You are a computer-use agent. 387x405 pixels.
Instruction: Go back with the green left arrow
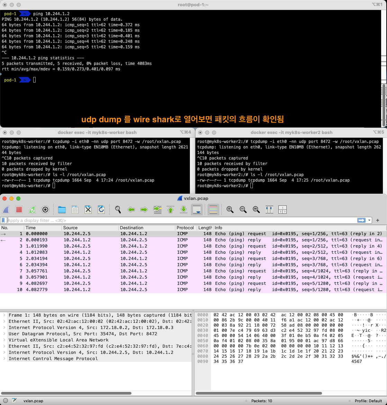[x=131, y=210]
